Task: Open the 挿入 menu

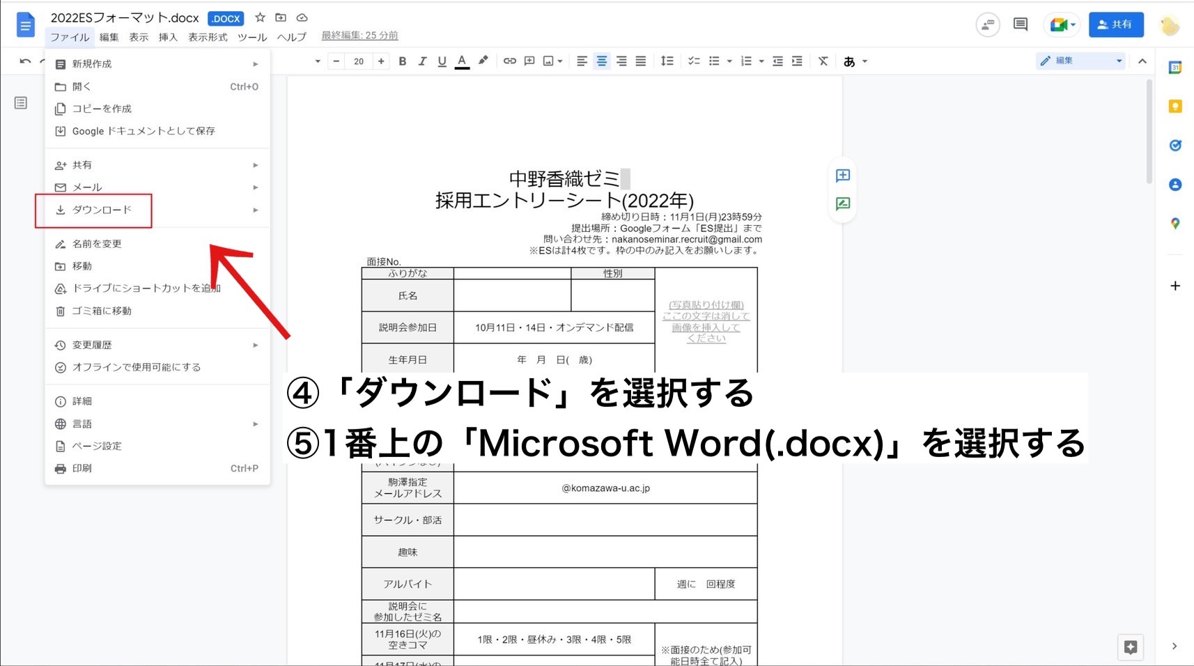Action: point(168,37)
